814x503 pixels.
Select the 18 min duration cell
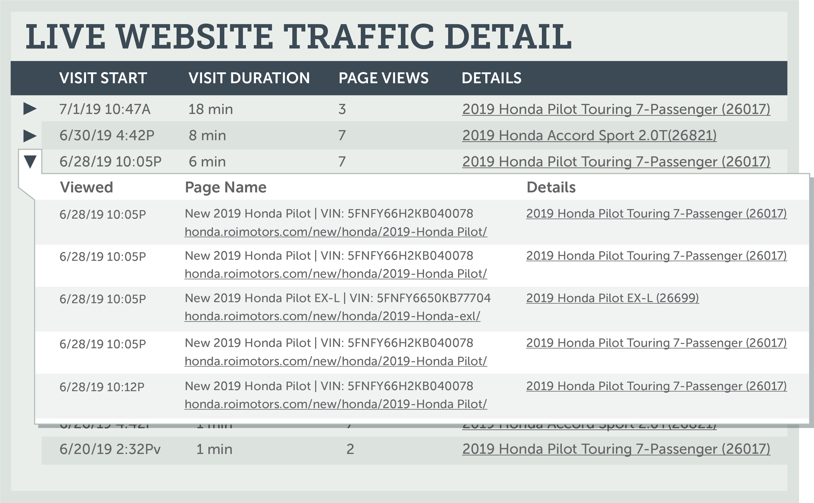(x=211, y=109)
